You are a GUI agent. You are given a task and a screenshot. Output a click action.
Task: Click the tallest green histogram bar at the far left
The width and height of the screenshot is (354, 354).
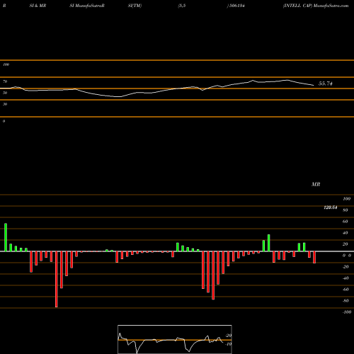[x=6, y=237]
